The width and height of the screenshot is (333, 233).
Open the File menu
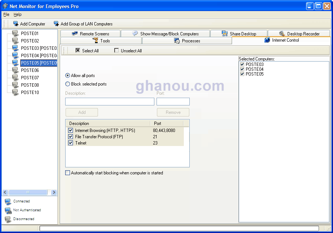click(x=6, y=14)
